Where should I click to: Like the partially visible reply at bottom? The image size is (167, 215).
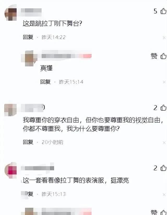[163, 212]
